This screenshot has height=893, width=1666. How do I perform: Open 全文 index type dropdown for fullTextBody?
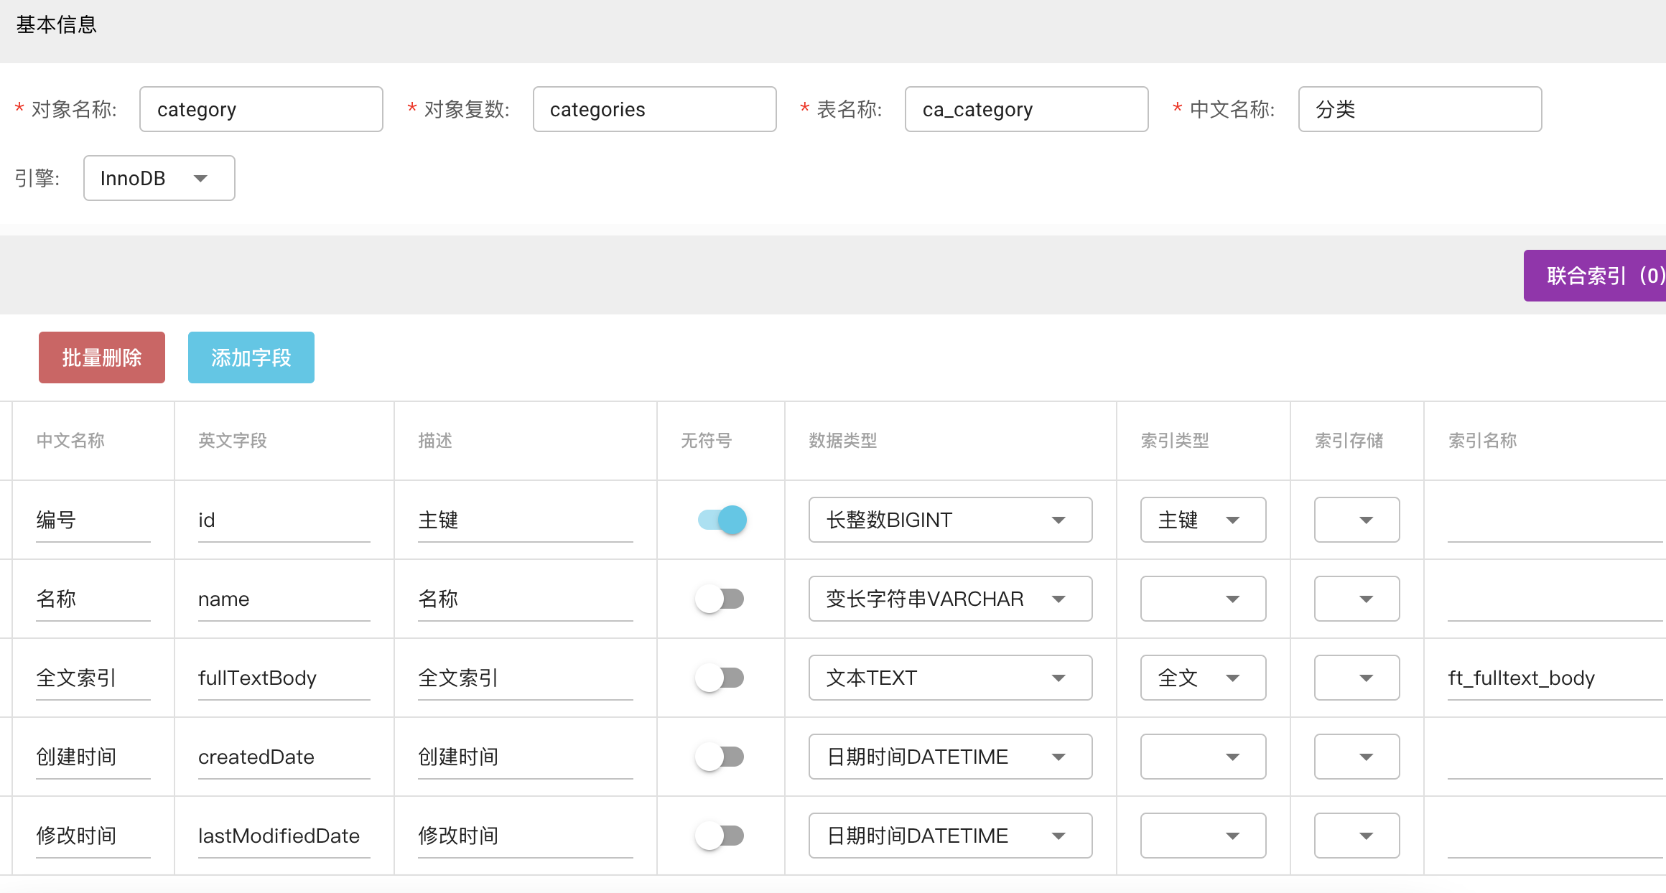pos(1203,678)
